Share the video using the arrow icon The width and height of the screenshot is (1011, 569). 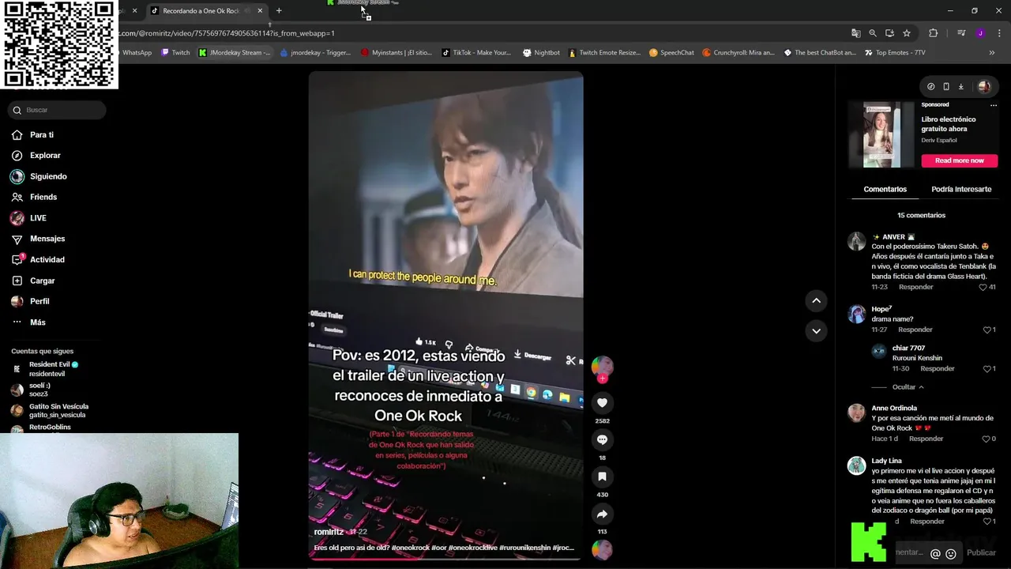pyautogui.click(x=602, y=514)
